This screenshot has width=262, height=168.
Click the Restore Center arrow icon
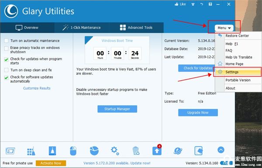(x=220, y=35)
